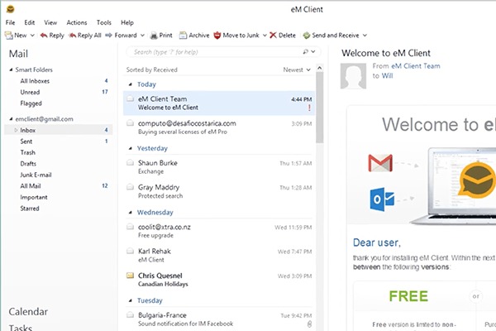Open the Send and Receive dropdown arrow
496x331 pixels.
[x=365, y=36]
